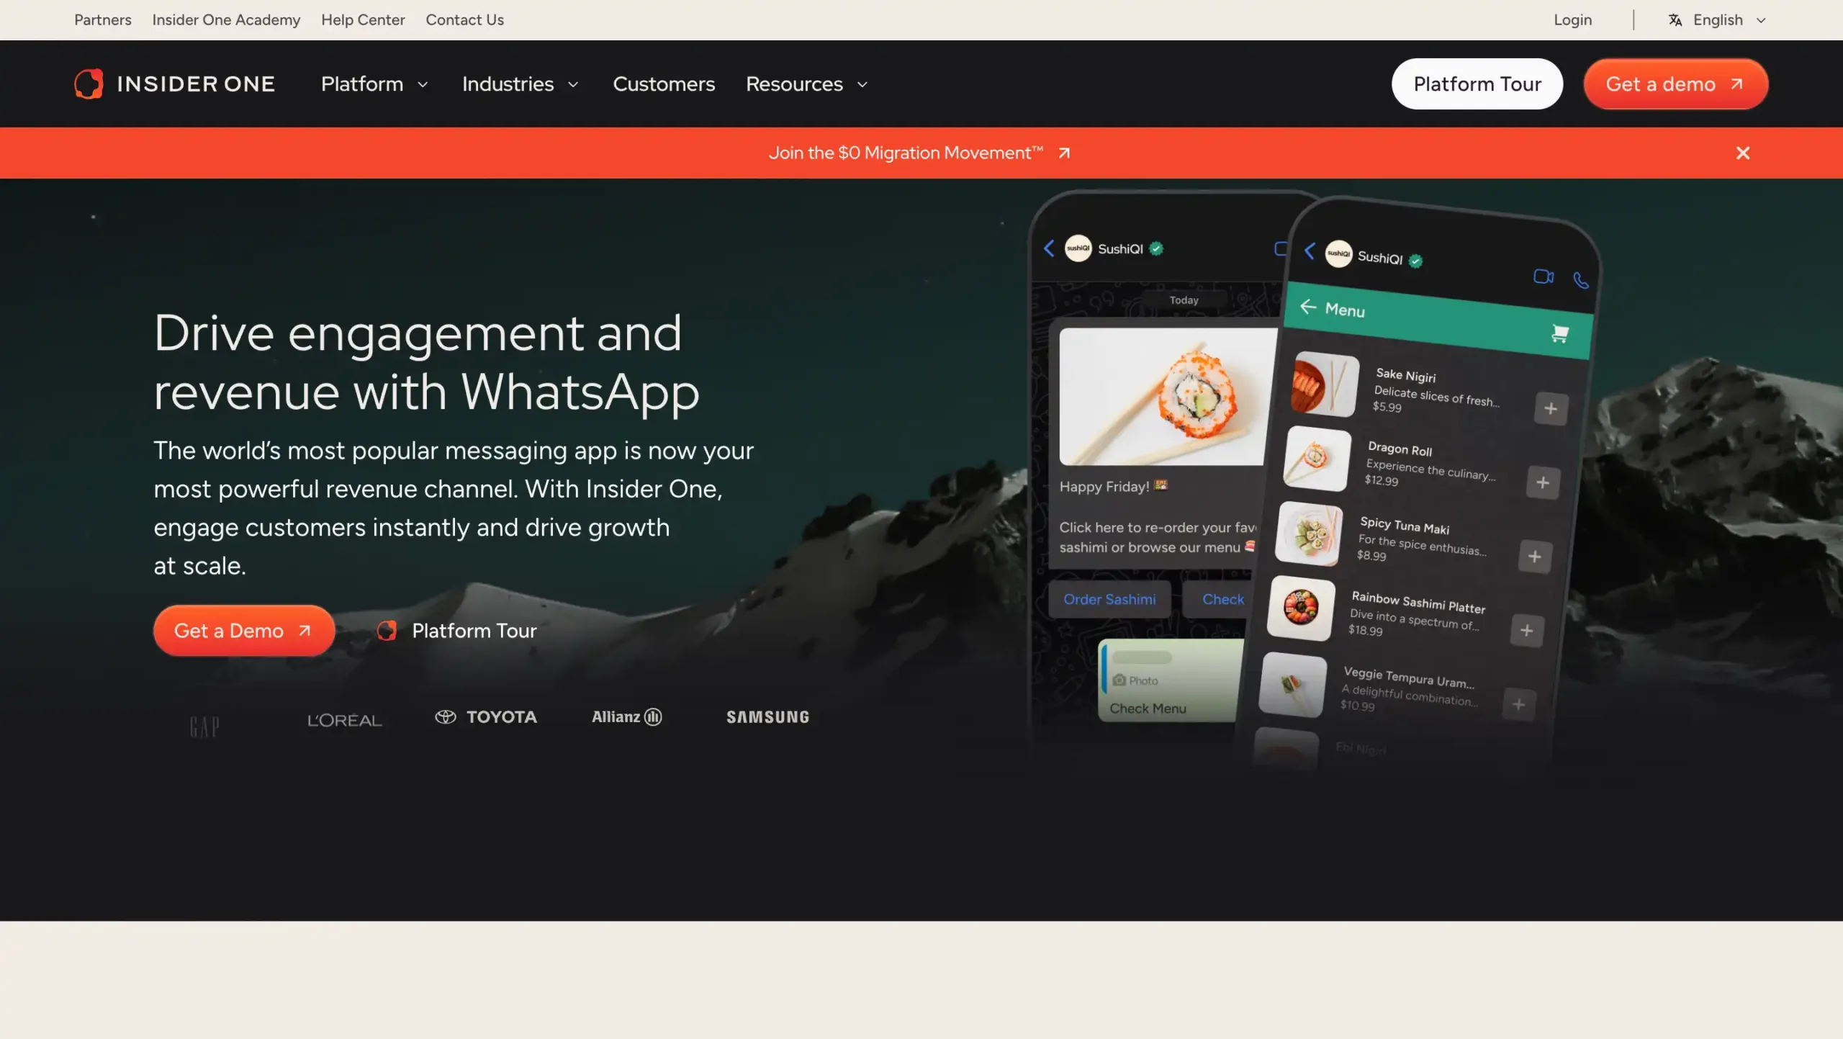The width and height of the screenshot is (1843, 1039).
Task: Open the shopping cart on the Menu screen
Action: (x=1558, y=334)
